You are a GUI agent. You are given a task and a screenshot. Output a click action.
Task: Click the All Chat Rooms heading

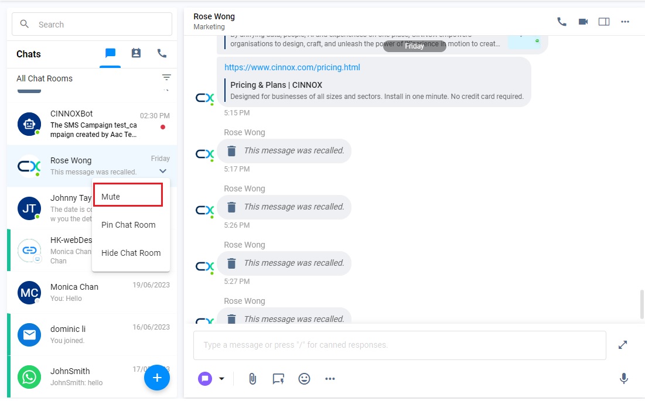click(x=45, y=78)
